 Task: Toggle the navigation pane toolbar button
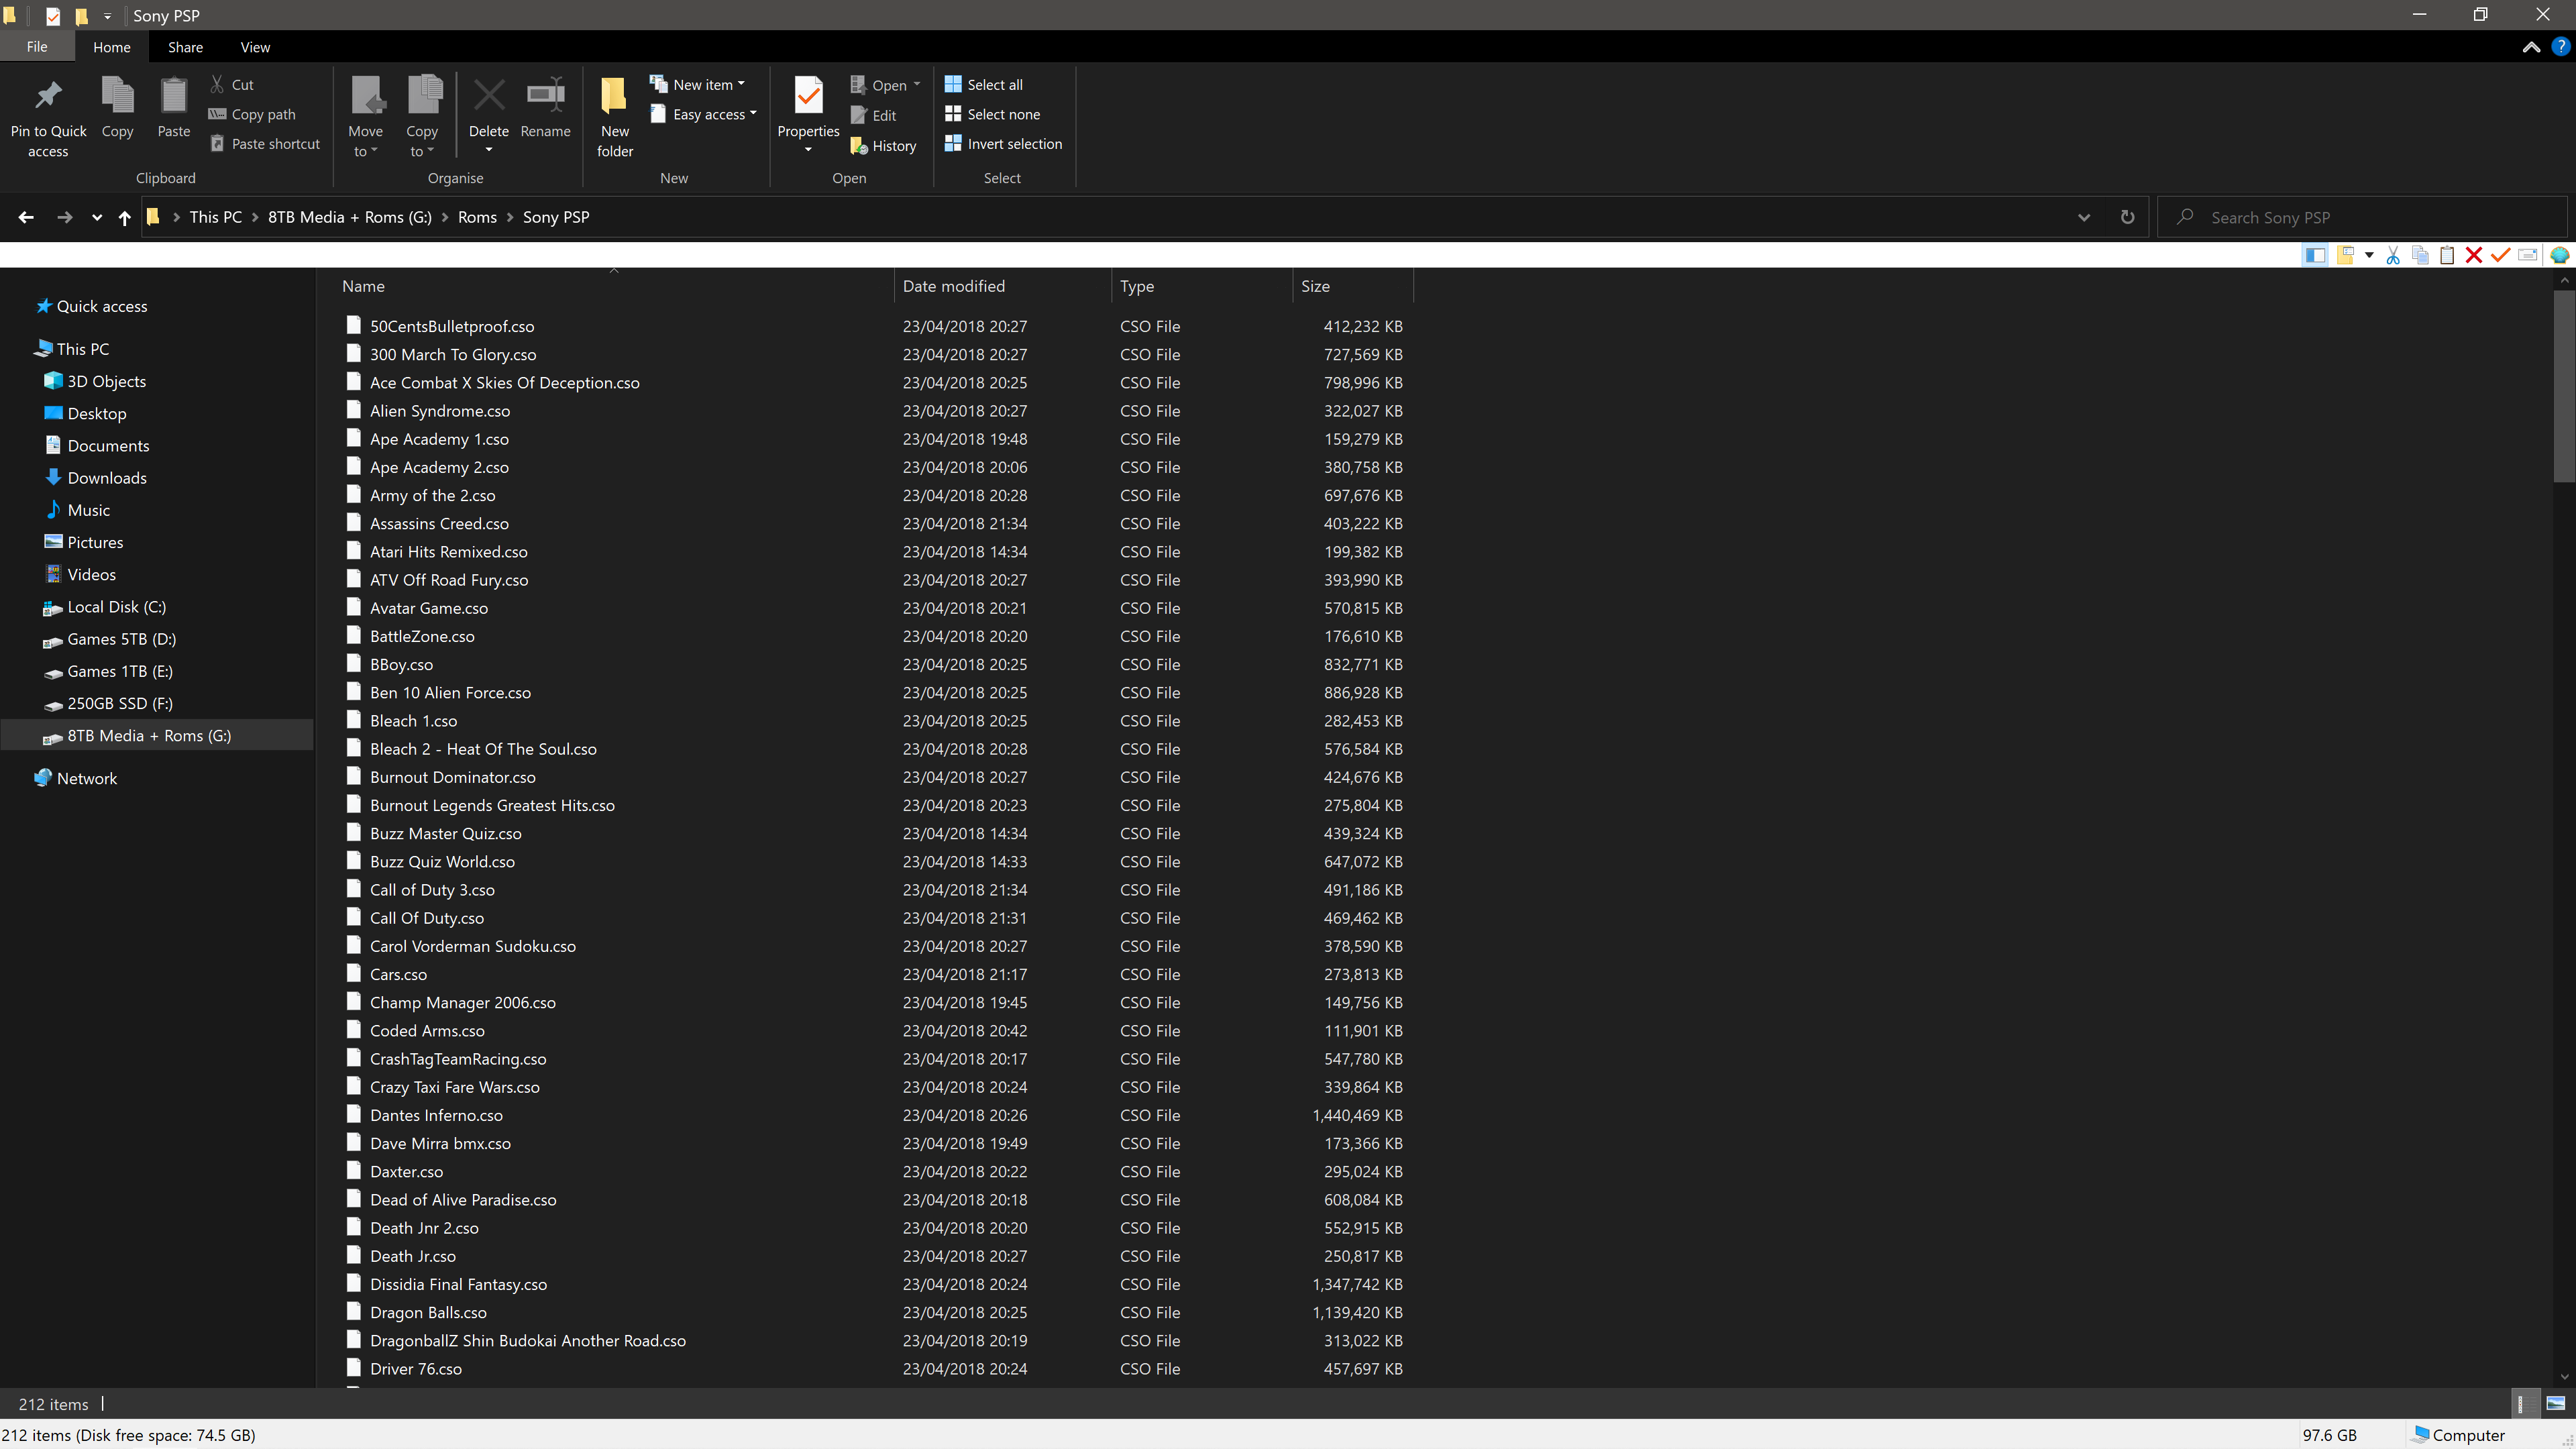2314,255
